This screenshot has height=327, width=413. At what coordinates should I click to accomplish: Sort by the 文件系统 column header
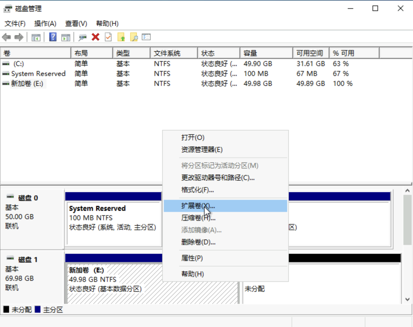point(174,53)
